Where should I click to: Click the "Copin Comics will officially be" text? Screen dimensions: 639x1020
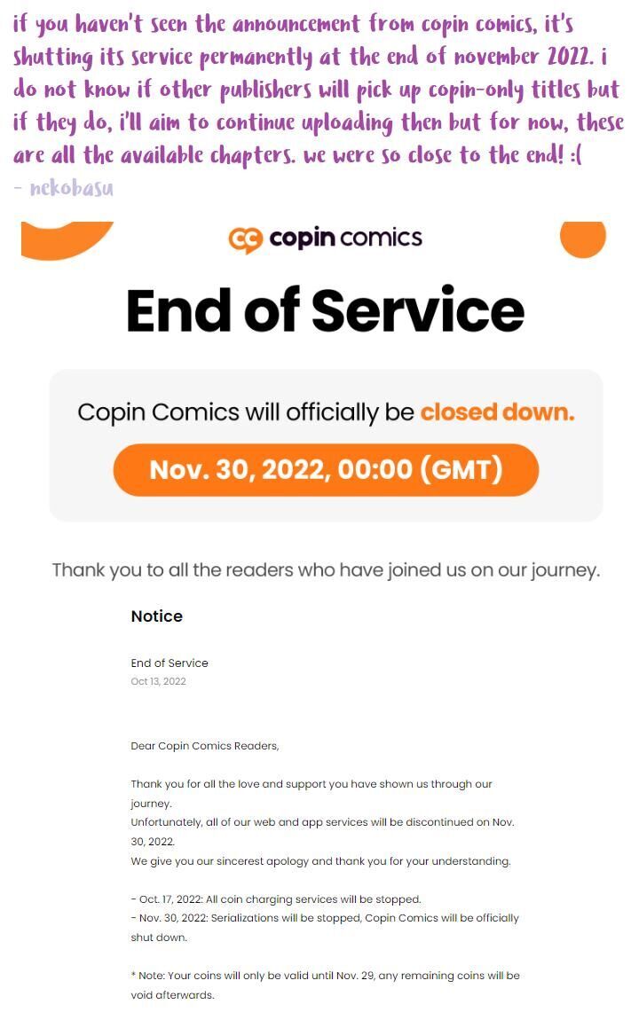(x=245, y=412)
